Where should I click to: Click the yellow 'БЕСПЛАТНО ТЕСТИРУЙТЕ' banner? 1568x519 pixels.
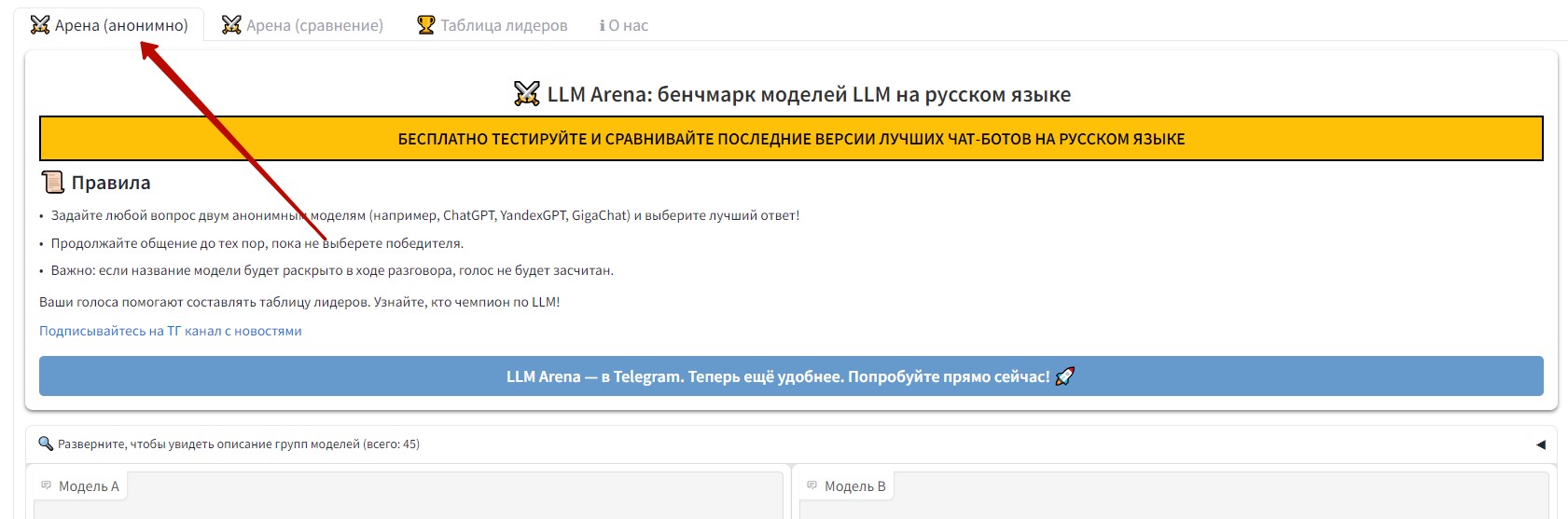[x=791, y=139]
